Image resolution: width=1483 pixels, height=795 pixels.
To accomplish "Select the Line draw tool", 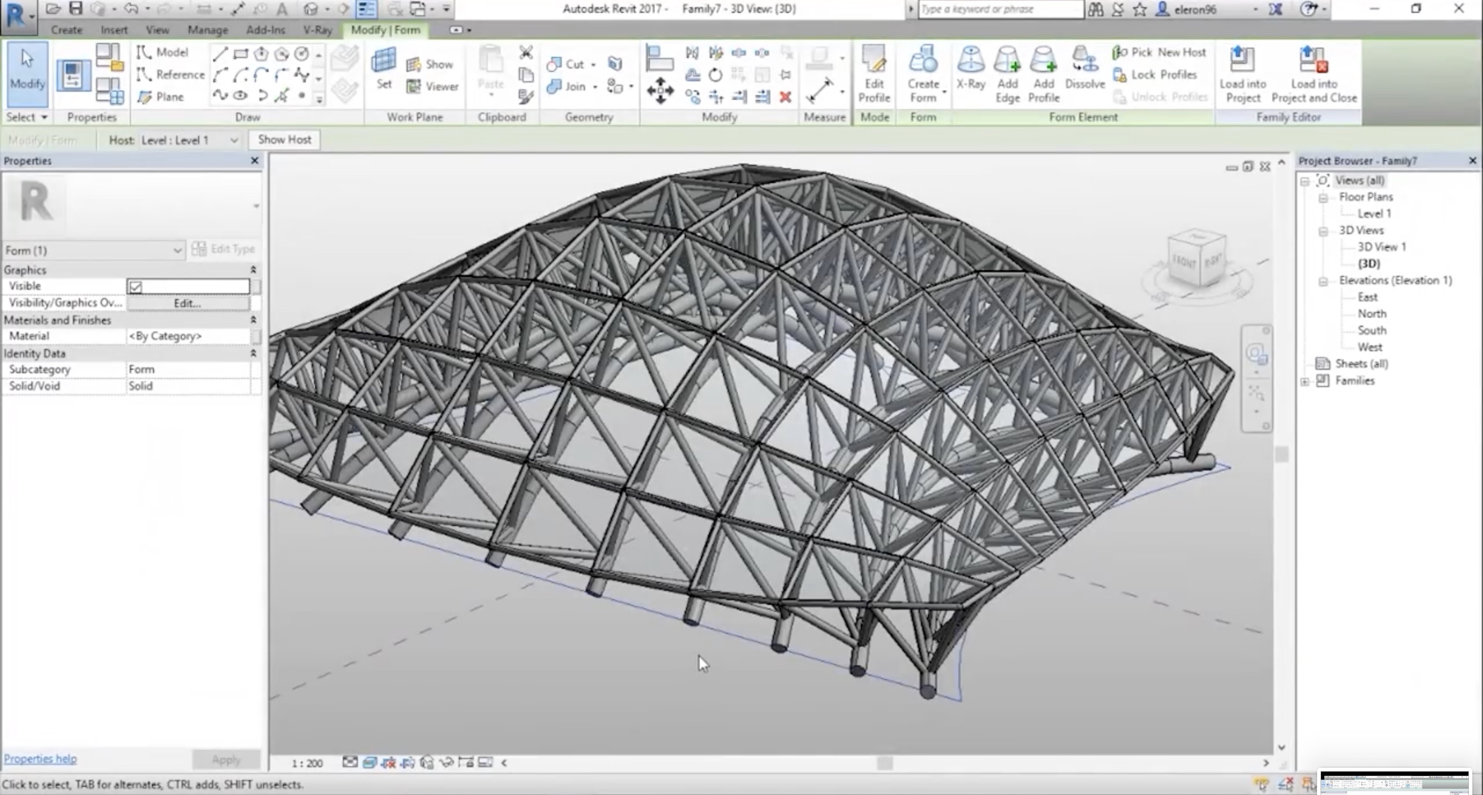I will tap(220, 54).
